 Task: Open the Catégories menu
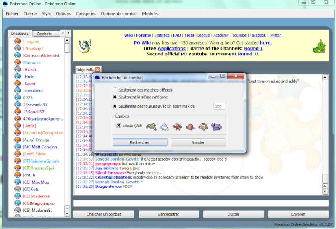[86, 13]
